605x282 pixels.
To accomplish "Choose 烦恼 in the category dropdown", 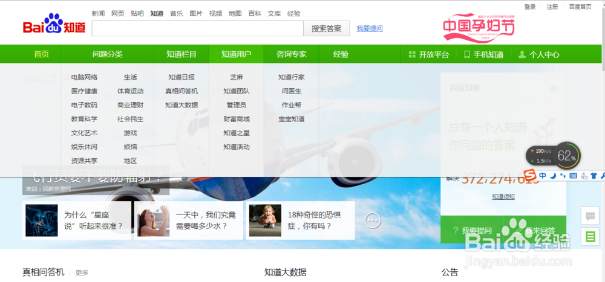I will point(131,147).
